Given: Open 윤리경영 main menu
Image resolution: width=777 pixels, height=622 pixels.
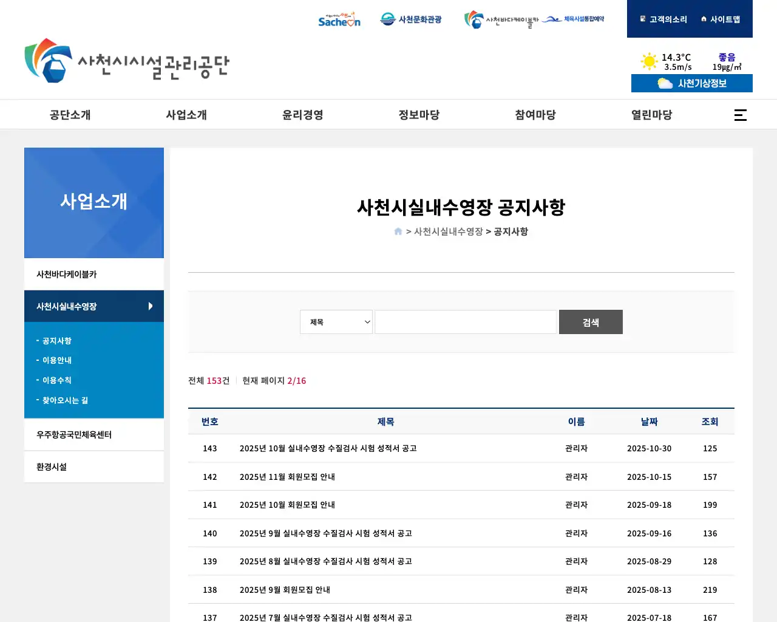Looking at the screenshot, I should (303, 115).
